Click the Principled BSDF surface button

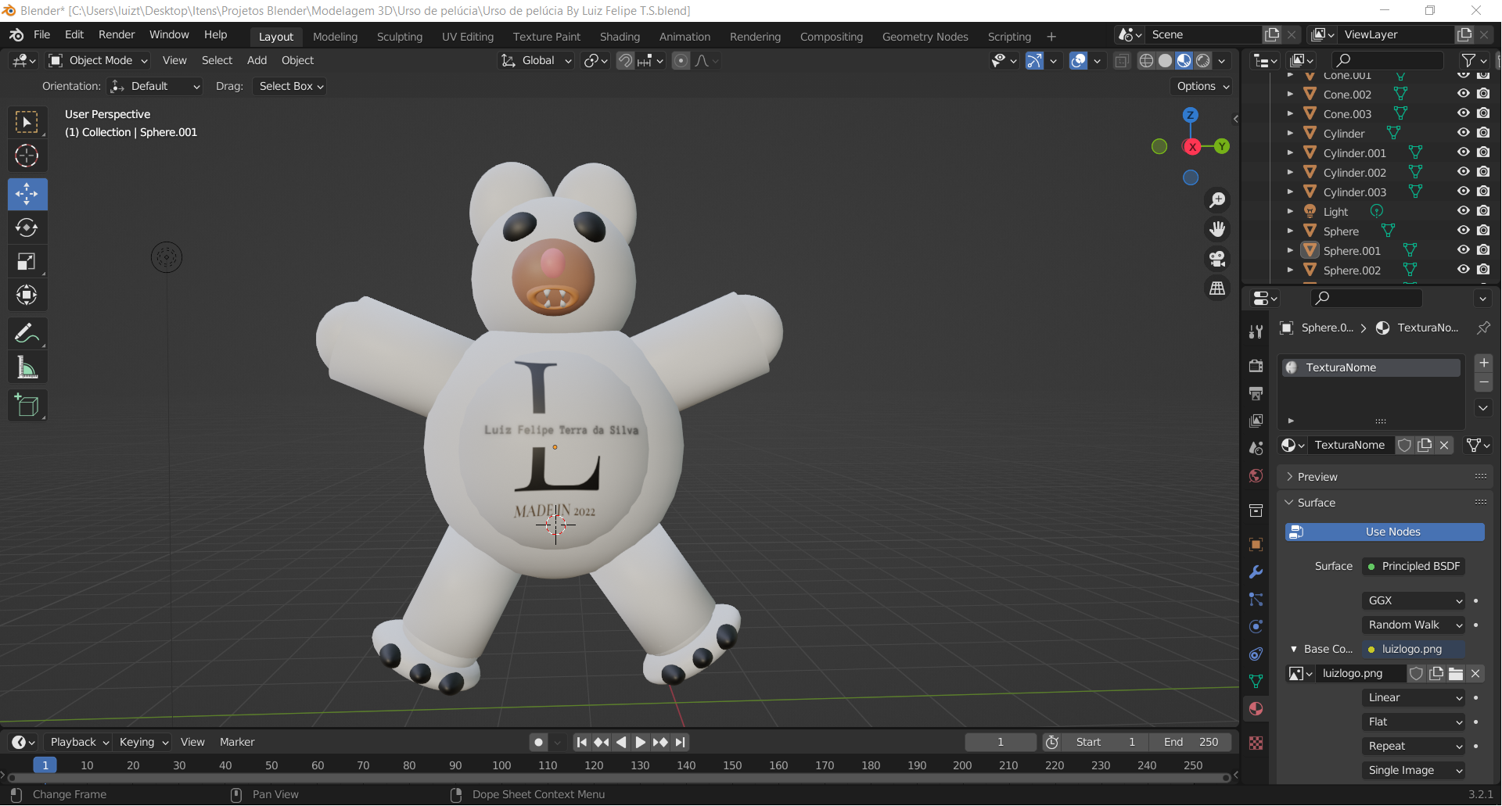point(1414,566)
